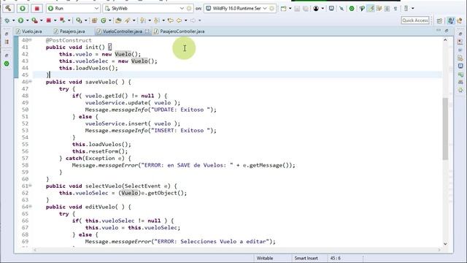467x263 pixels.
Task: Minimize the editor area
Action: [x=439, y=31]
